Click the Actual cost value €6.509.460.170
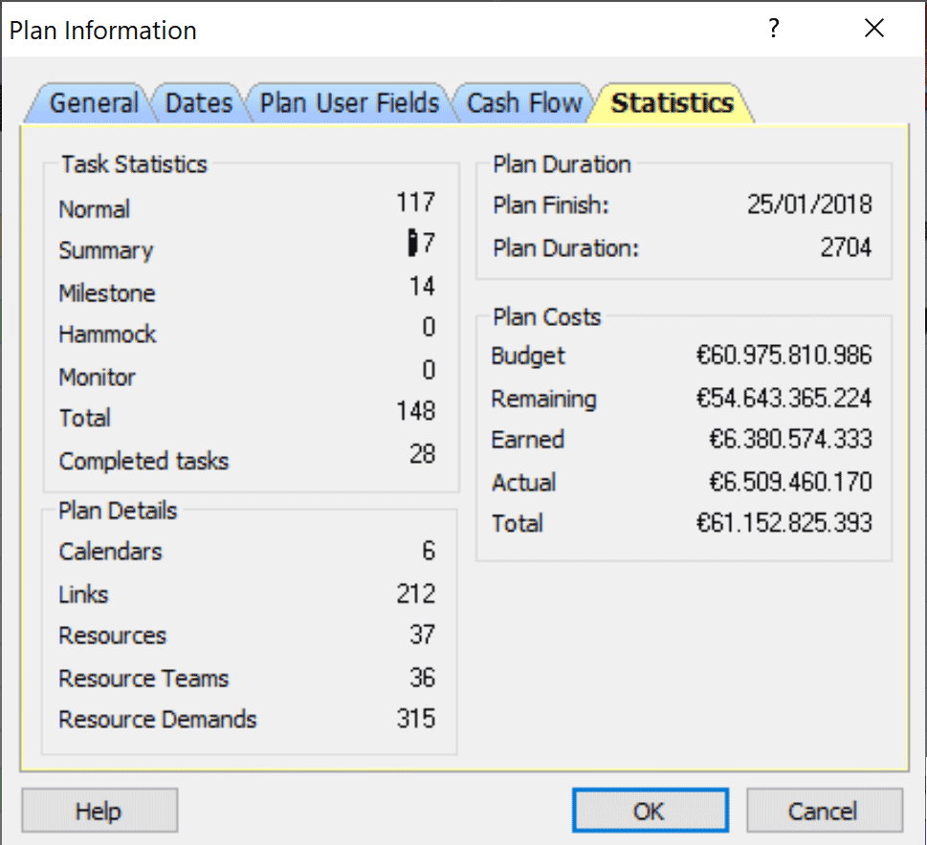 (x=790, y=482)
